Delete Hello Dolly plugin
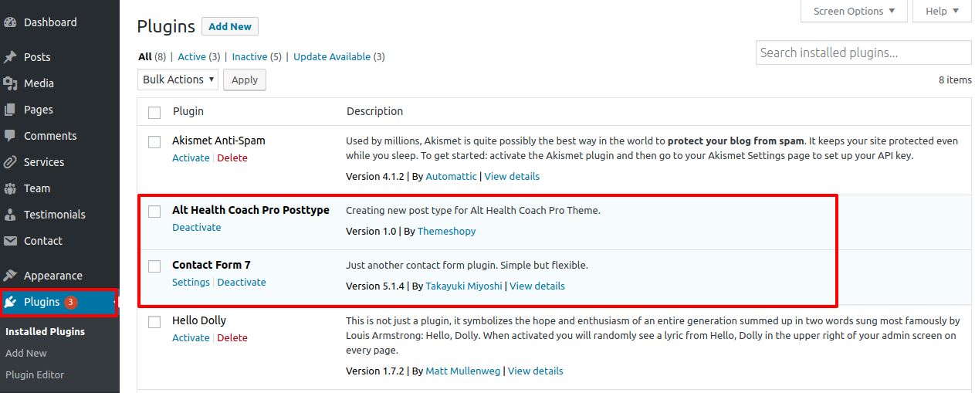975x393 pixels. point(232,337)
